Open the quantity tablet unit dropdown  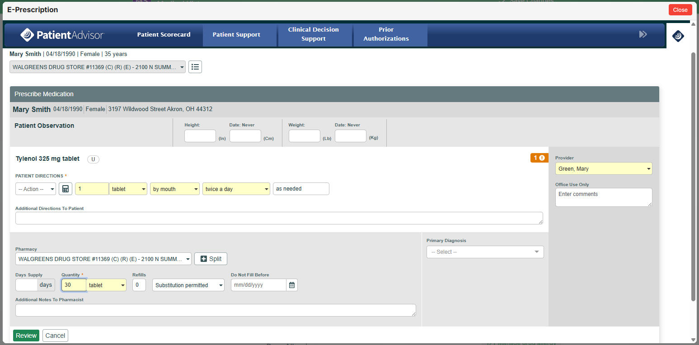106,285
